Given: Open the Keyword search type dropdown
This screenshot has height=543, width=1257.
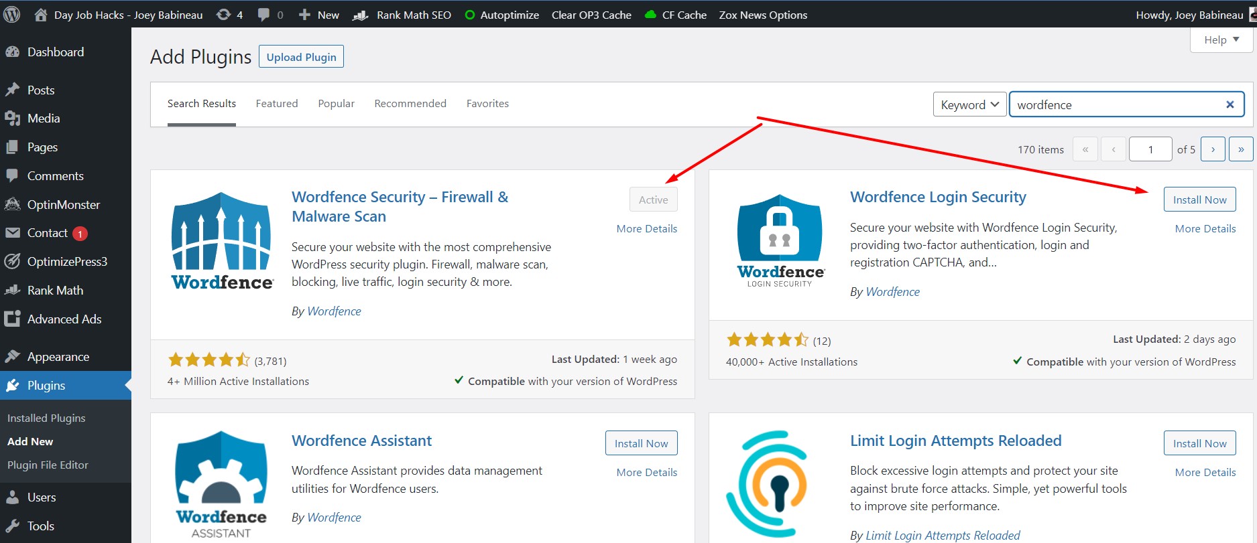Looking at the screenshot, I should point(969,104).
